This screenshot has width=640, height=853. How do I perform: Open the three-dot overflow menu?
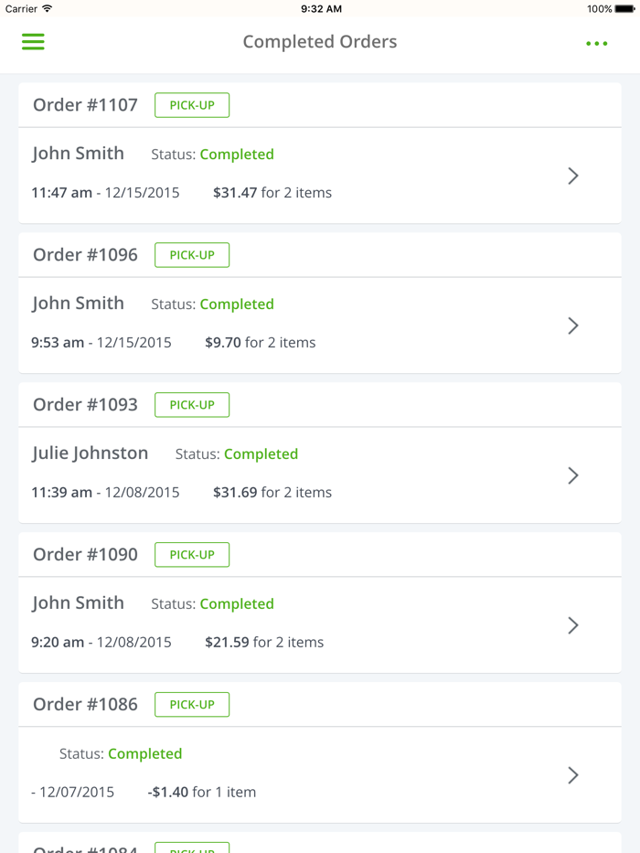pos(597,42)
